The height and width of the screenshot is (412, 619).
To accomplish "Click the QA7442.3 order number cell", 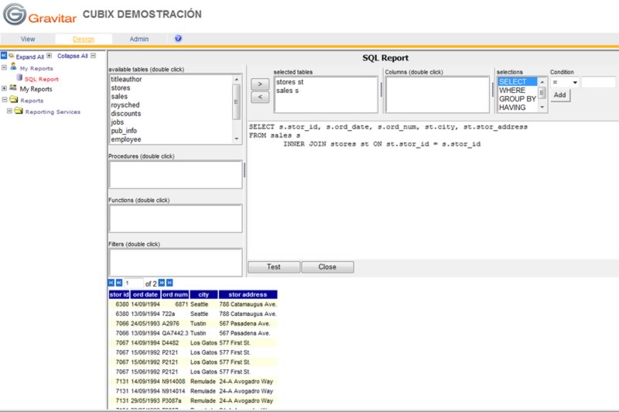I will (x=175, y=333).
